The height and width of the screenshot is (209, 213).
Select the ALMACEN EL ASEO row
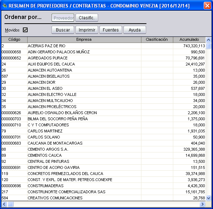pyautogui.click(x=103, y=88)
